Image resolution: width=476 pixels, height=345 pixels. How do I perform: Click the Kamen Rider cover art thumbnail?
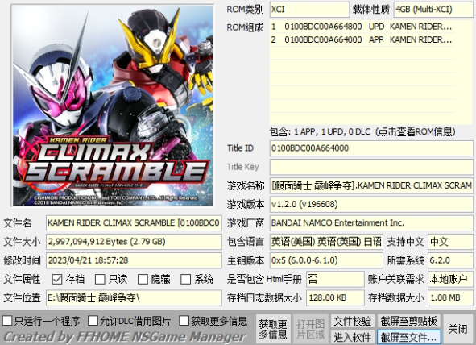pyautogui.click(x=113, y=106)
